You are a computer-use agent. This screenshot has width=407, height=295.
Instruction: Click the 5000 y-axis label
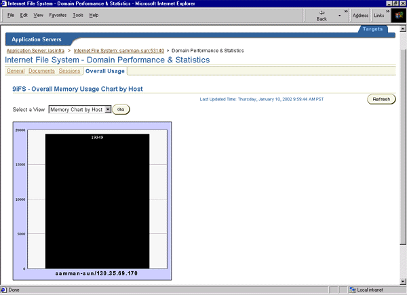(x=21, y=234)
